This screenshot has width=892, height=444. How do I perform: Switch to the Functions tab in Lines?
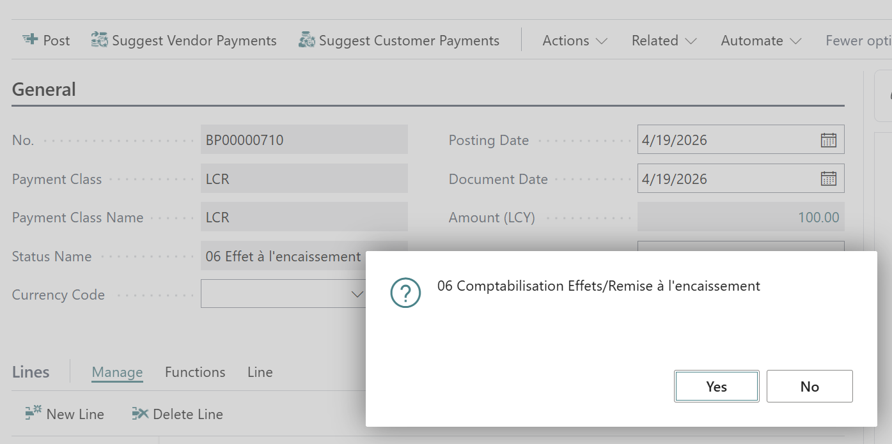195,372
